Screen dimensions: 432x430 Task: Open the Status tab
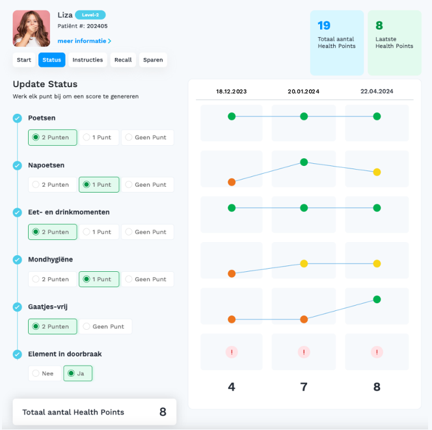click(52, 60)
